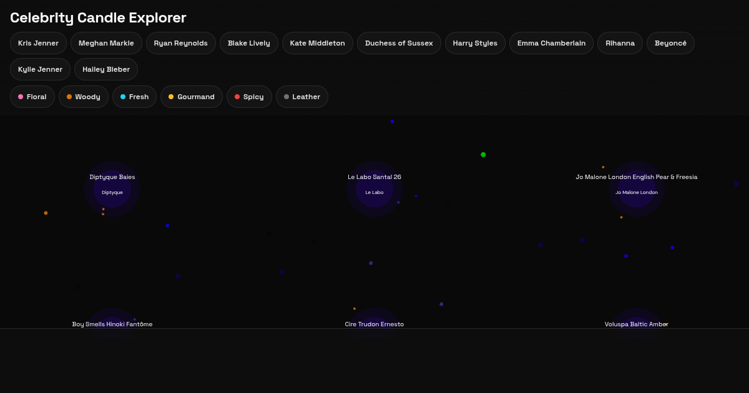Toggle the Floral scent filter

pos(32,97)
